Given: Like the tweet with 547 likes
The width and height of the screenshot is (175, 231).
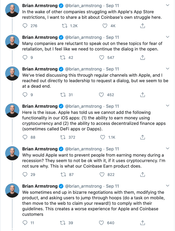Looking at the screenshot, I should point(102,58).
